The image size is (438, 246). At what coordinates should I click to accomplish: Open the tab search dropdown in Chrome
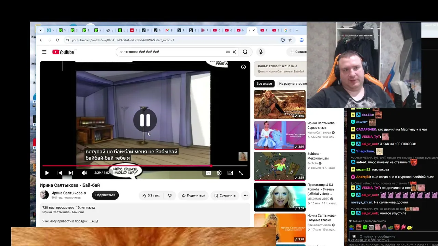click(41, 30)
